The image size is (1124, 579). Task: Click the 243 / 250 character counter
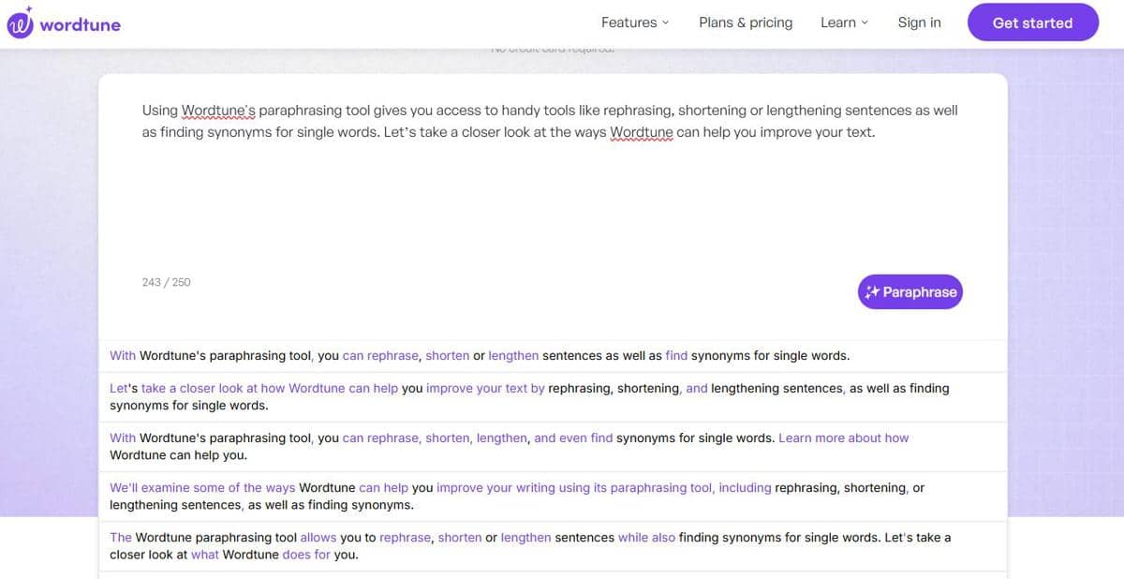click(166, 282)
